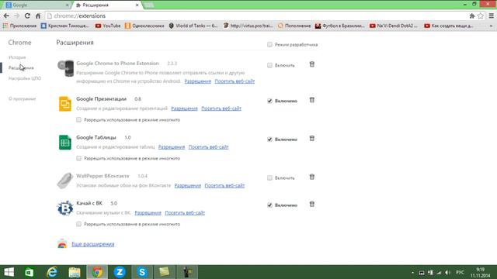Viewport: 497px width, 279px height.
Task: Open the Приложения apps shortcut
Action: point(19,26)
